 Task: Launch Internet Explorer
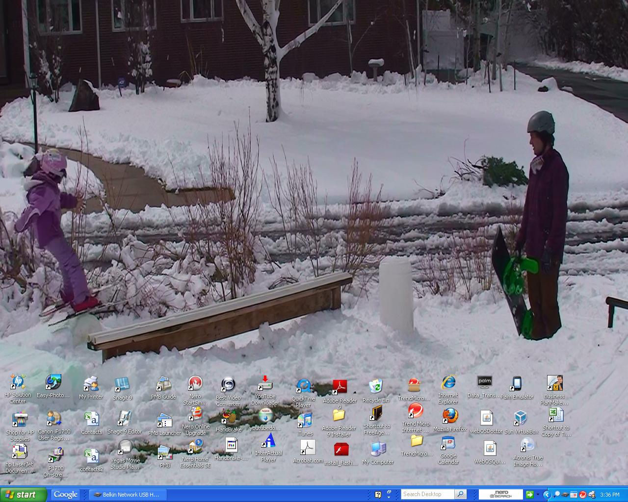tap(448, 382)
